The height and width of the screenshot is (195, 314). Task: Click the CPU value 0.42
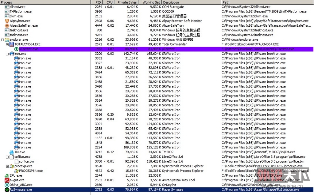pos(110,171)
